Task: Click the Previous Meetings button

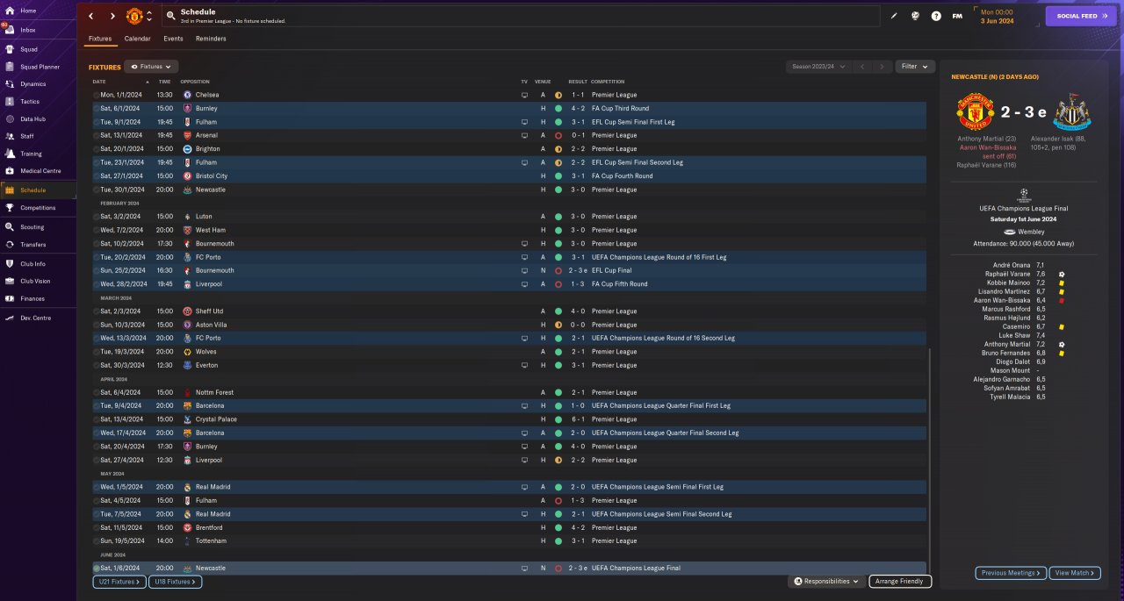Action: click(x=1011, y=573)
